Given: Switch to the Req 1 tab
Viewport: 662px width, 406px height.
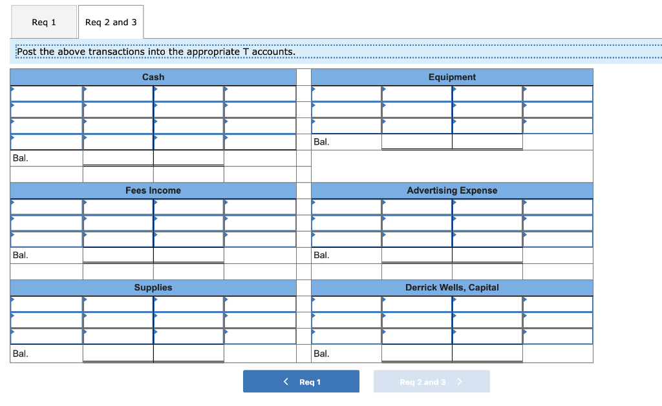Looking at the screenshot, I should [x=44, y=22].
